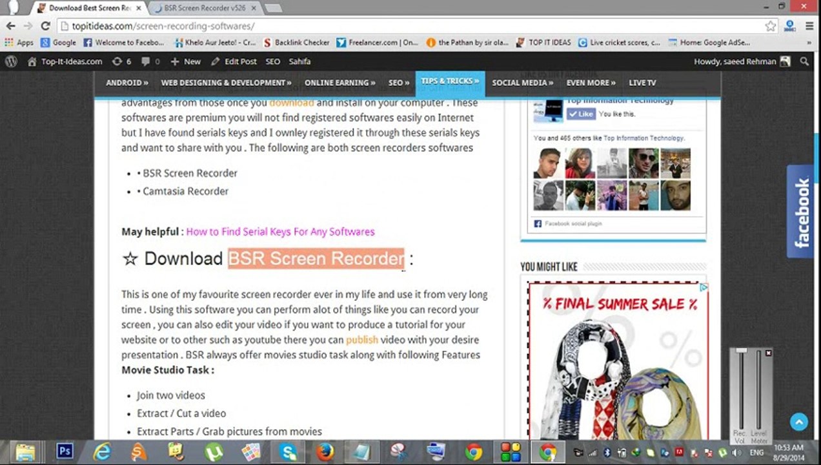Show more bookmarks with the overflow chevron

[809, 43]
